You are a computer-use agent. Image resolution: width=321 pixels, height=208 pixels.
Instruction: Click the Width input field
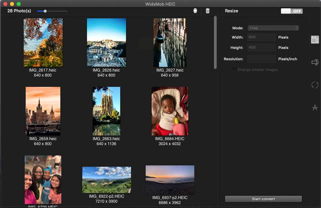pyautogui.click(x=261, y=37)
